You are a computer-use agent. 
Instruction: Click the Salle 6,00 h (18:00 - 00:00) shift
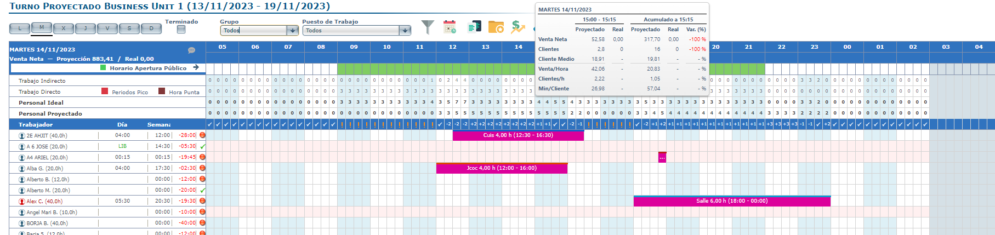(x=731, y=201)
